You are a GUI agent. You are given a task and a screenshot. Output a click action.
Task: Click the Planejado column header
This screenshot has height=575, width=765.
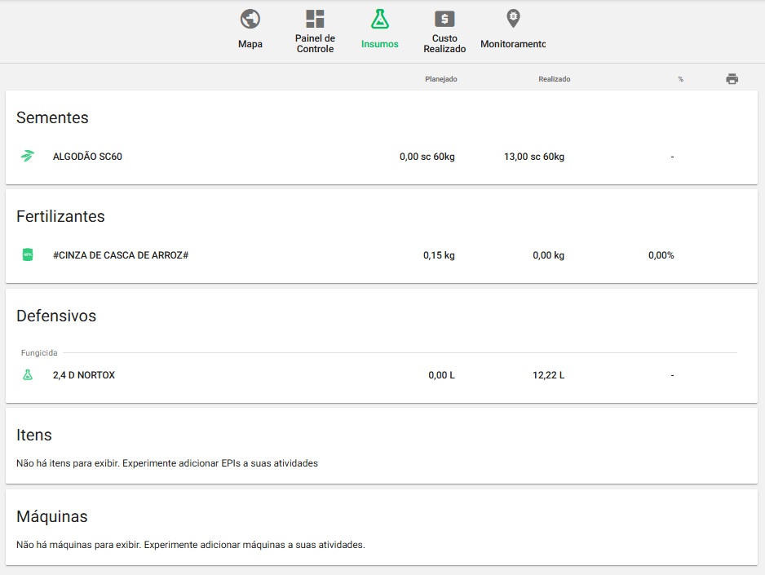441,79
